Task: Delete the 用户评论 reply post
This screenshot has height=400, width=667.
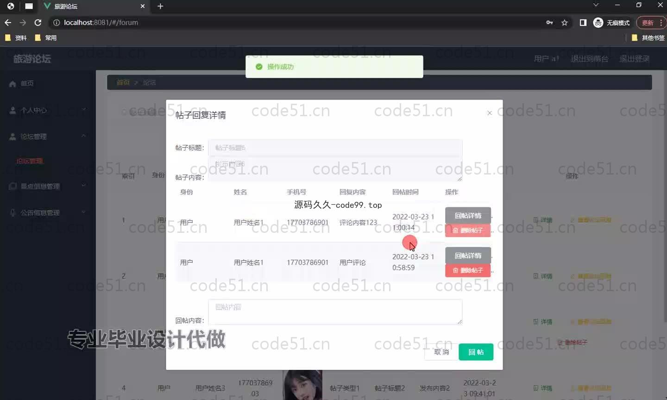Action: click(468, 270)
